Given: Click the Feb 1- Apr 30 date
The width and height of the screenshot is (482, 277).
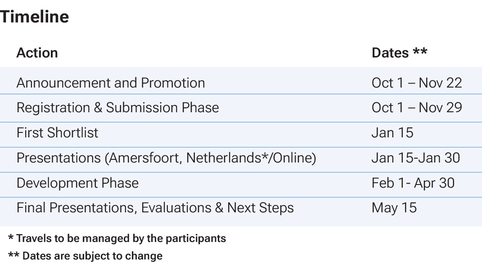Looking at the screenshot, I should [x=413, y=183].
